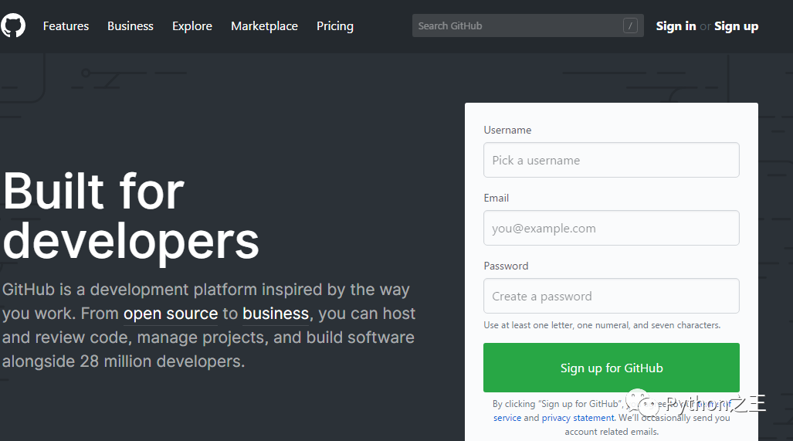Follow the business link in description
This screenshot has width=793, height=441.
(276, 314)
